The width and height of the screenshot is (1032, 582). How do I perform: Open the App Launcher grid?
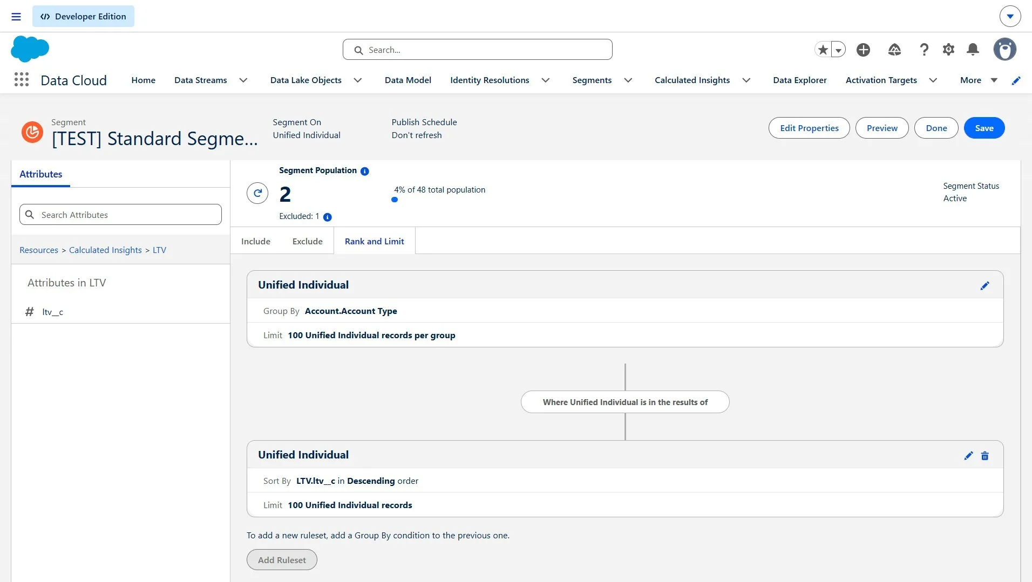(x=22, y=80)
